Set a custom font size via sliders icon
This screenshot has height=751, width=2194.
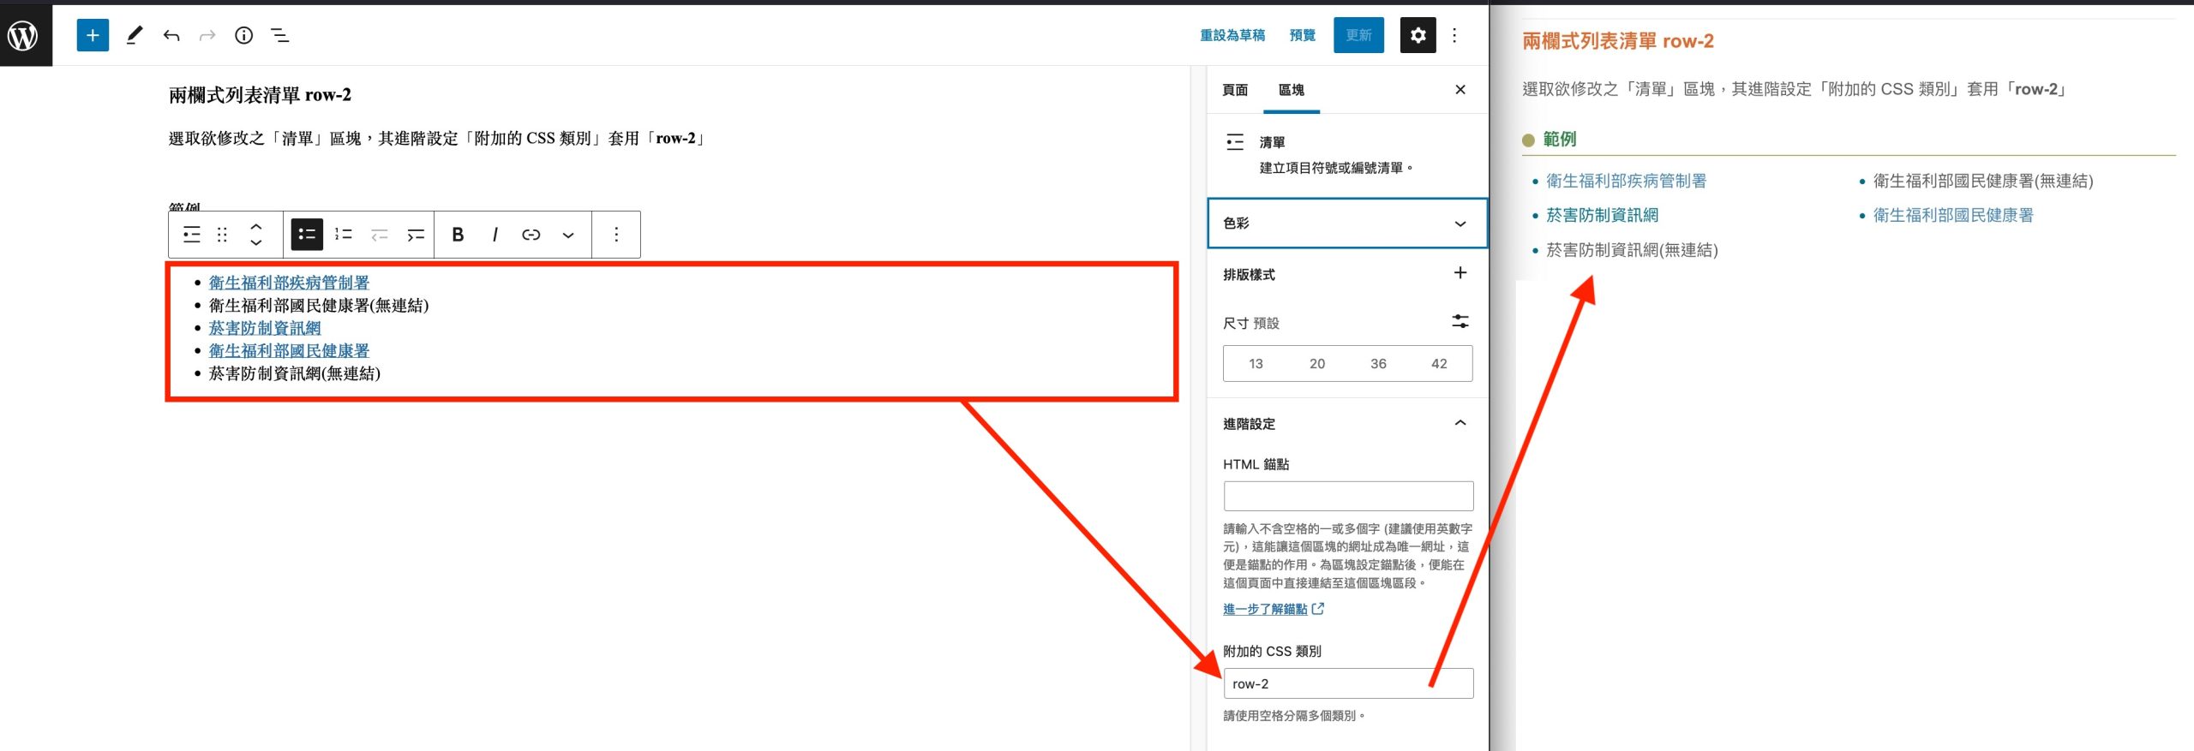tap(1460, 322)
